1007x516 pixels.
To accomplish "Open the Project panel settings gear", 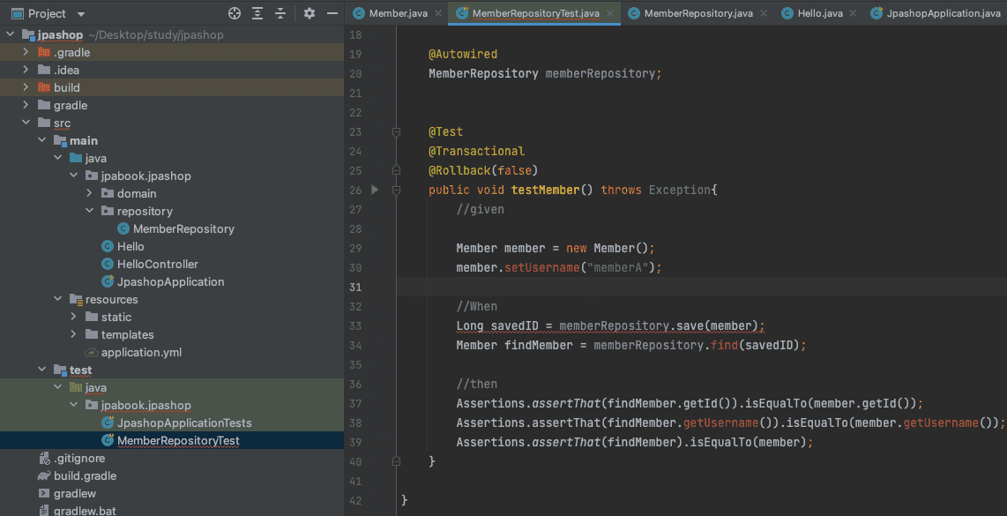I will [310, 13].
